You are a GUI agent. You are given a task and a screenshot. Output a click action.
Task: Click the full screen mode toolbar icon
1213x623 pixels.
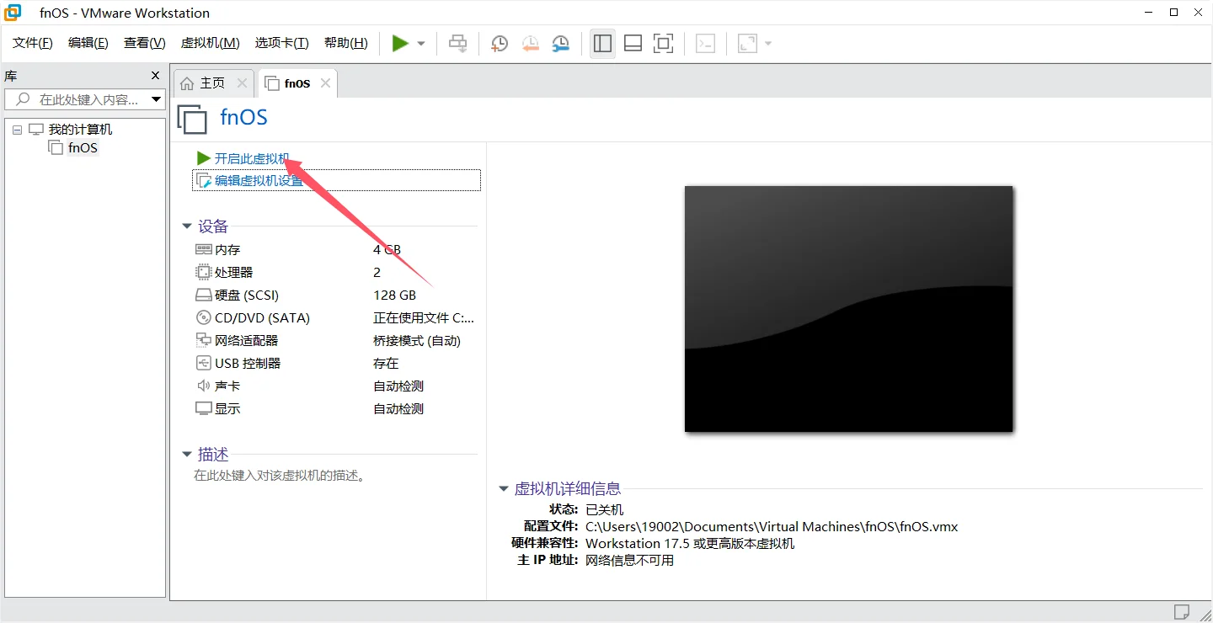[x=664, y=44]
